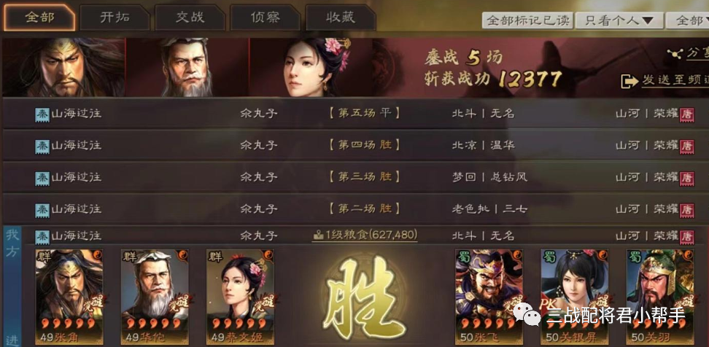The width and height of the screenshot is (709, 347).
Task: Switch to the 收藏 tab
Action: pos(340,17)
